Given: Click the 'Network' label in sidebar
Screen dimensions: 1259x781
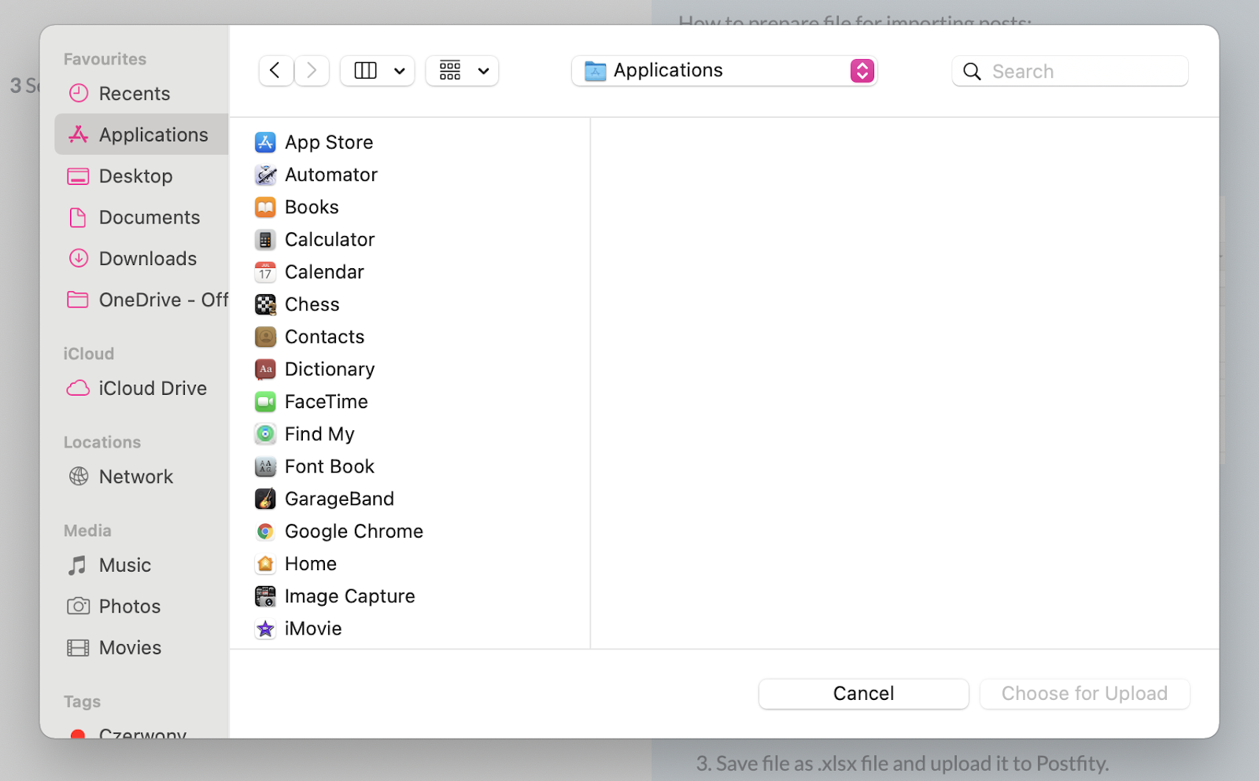Looking at the screenshot, I should [x=136, y=477].
